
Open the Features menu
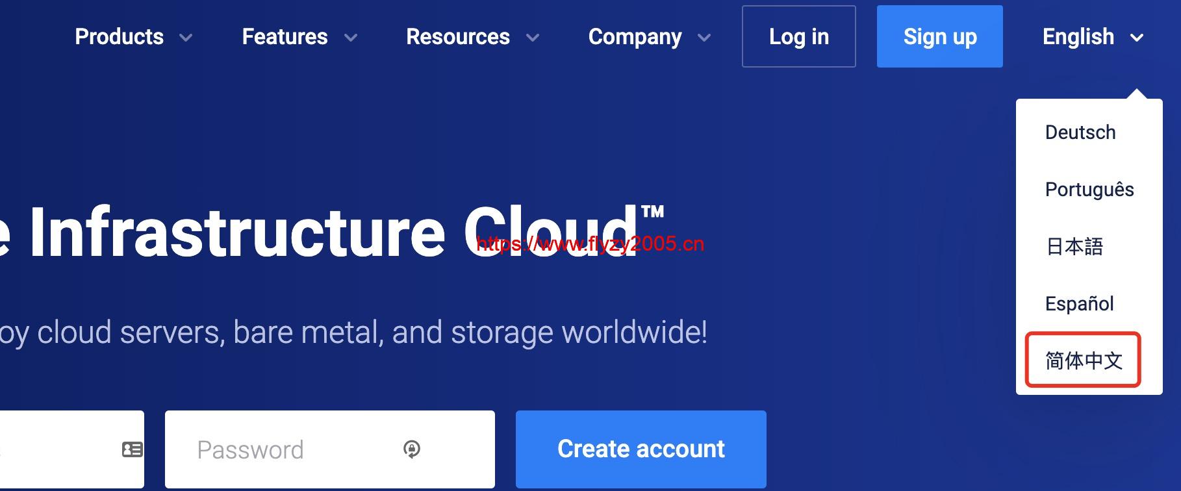point(285,37)
